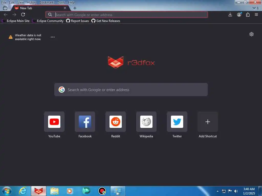The image size is (262, 196).
Task: Go back with the back arrow
Action: pos(6,15)
